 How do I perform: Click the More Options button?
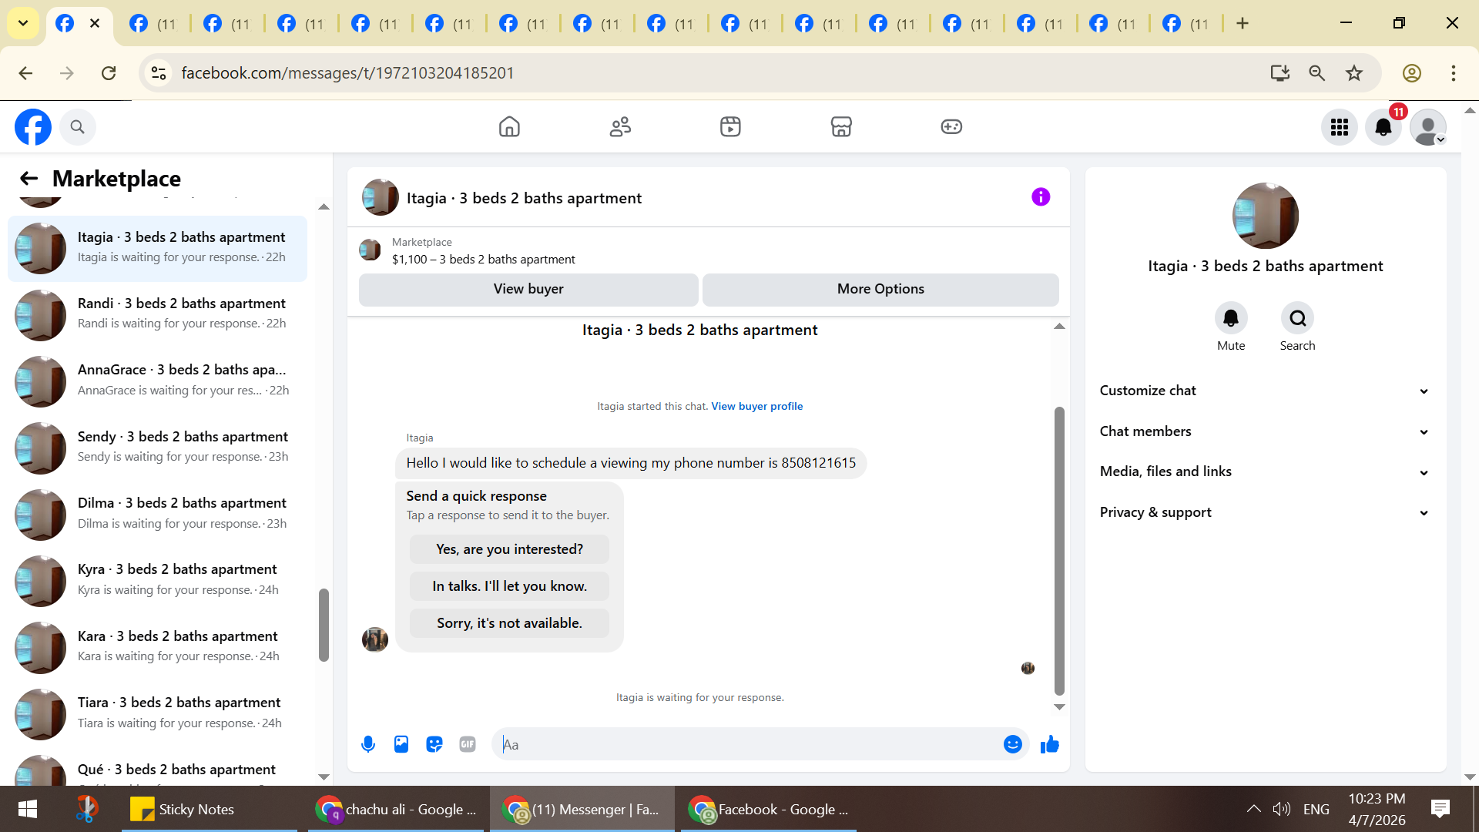[x=880, y=289]
